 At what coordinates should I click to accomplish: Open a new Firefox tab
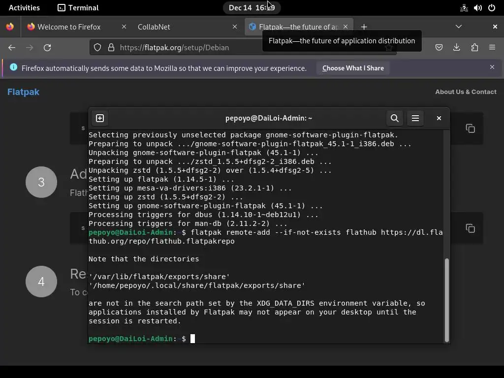click(x=364, y=27)
